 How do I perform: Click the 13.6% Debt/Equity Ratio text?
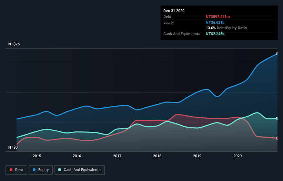click(x=226, y=28)
